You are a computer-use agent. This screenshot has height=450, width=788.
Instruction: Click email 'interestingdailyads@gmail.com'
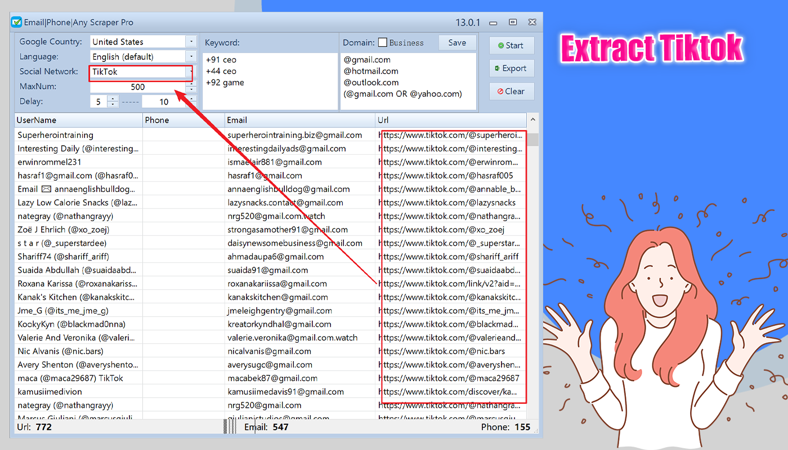(x=286, y=148)
